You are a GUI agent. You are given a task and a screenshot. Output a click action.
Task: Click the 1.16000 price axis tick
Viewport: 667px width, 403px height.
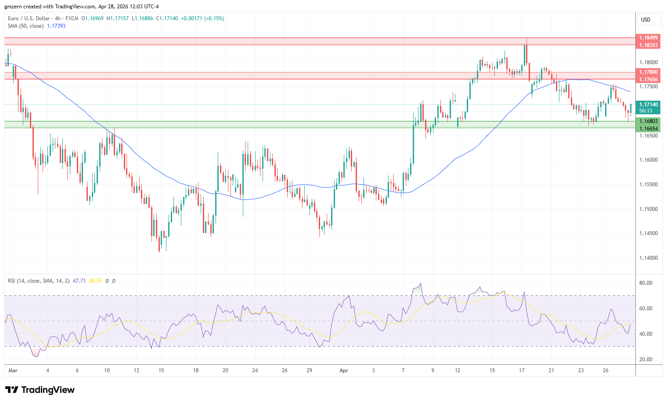point(649,160)
